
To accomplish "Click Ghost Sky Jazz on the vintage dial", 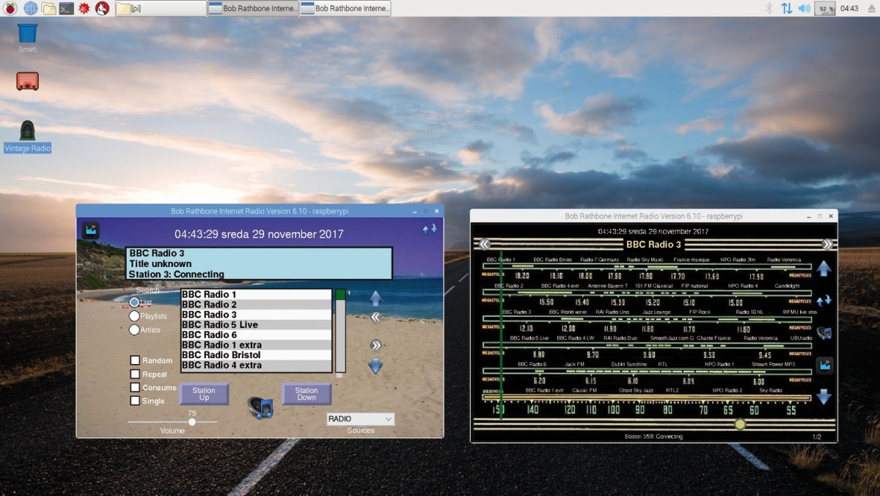I will pyautogui.click(x=636, y=390).
